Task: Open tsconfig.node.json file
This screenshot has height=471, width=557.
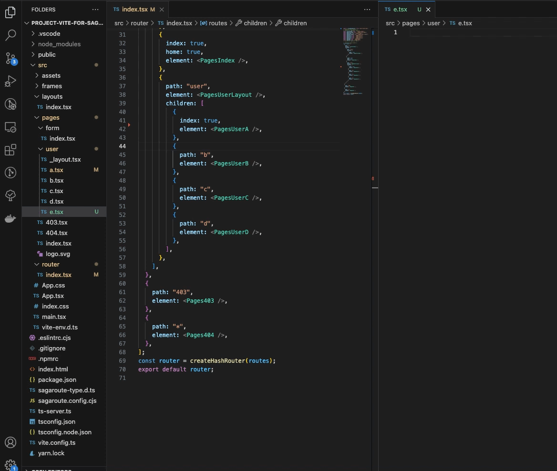Action: click(64, 432)
